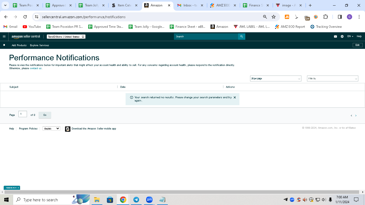
Task: Click the Date column header
Action: [x=123, y=87]
